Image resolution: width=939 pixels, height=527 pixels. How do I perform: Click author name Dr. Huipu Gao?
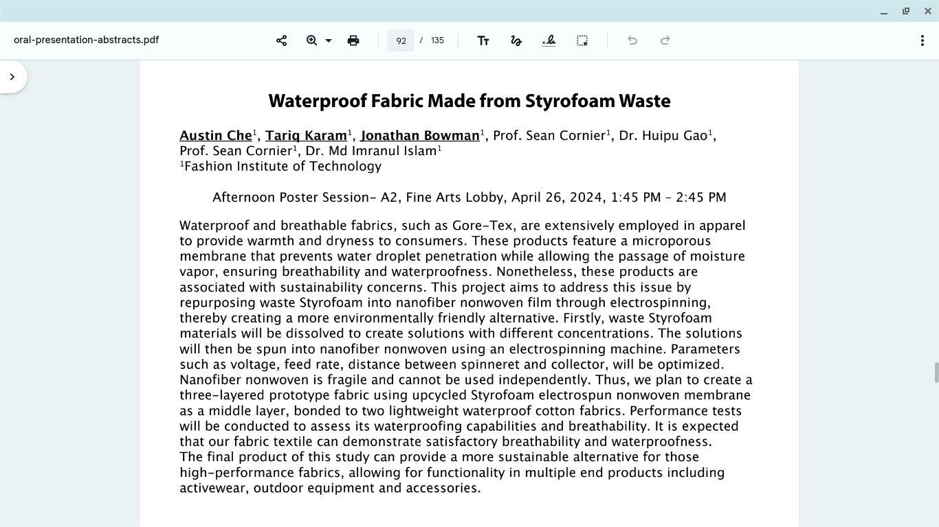(663, 135)
